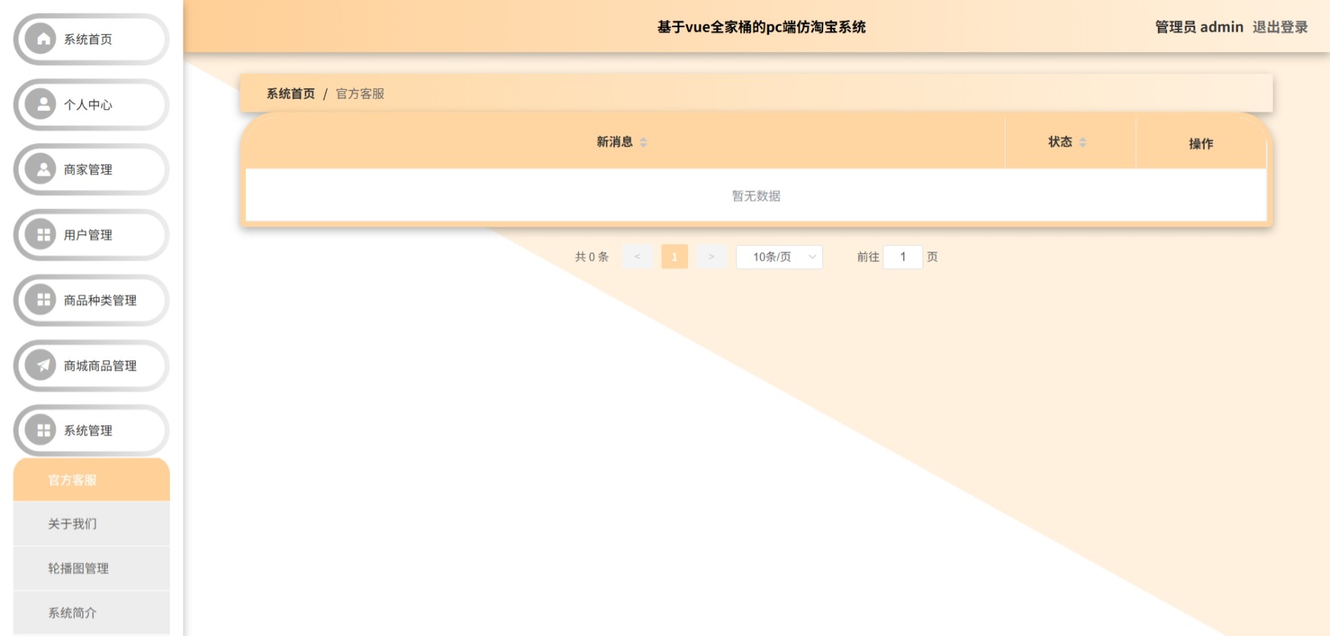The height and width of the screenshot is (636, 1330).
Task: Sort by the 新消息 column arrows
Action: coord(643,142)
